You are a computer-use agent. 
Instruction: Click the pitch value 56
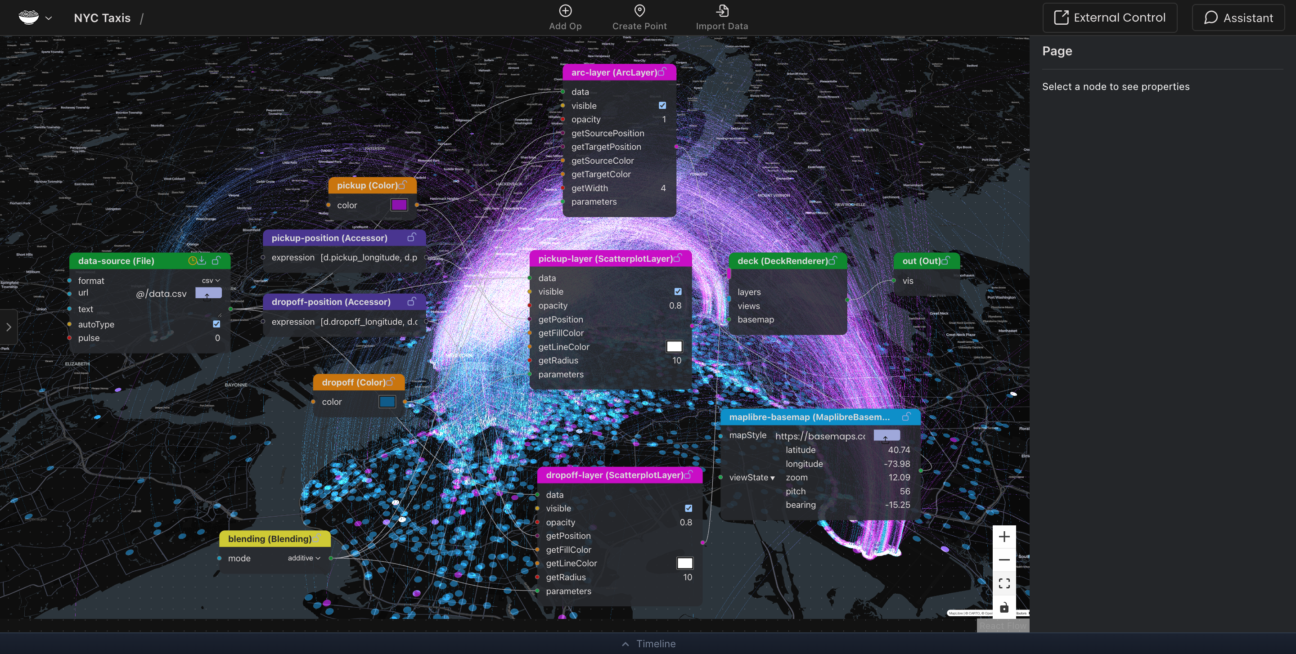coord(905,491)
